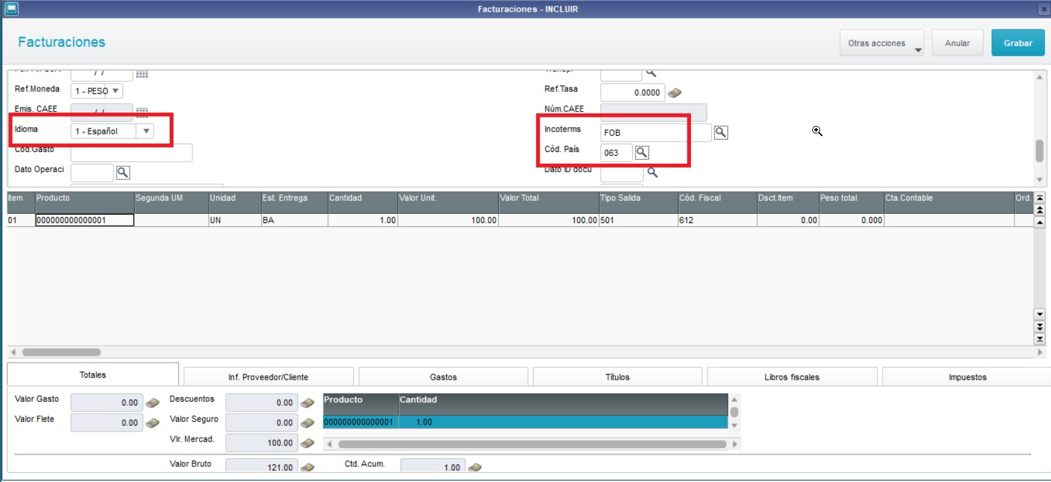The image size is (1051, 482).
Task: Click the Cantidad cell 1.00 in items grid
Action: 363,220
